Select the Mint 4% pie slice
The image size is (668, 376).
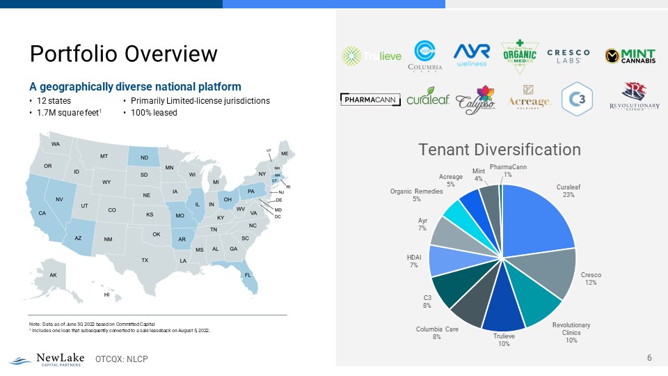tap(493, 205)
